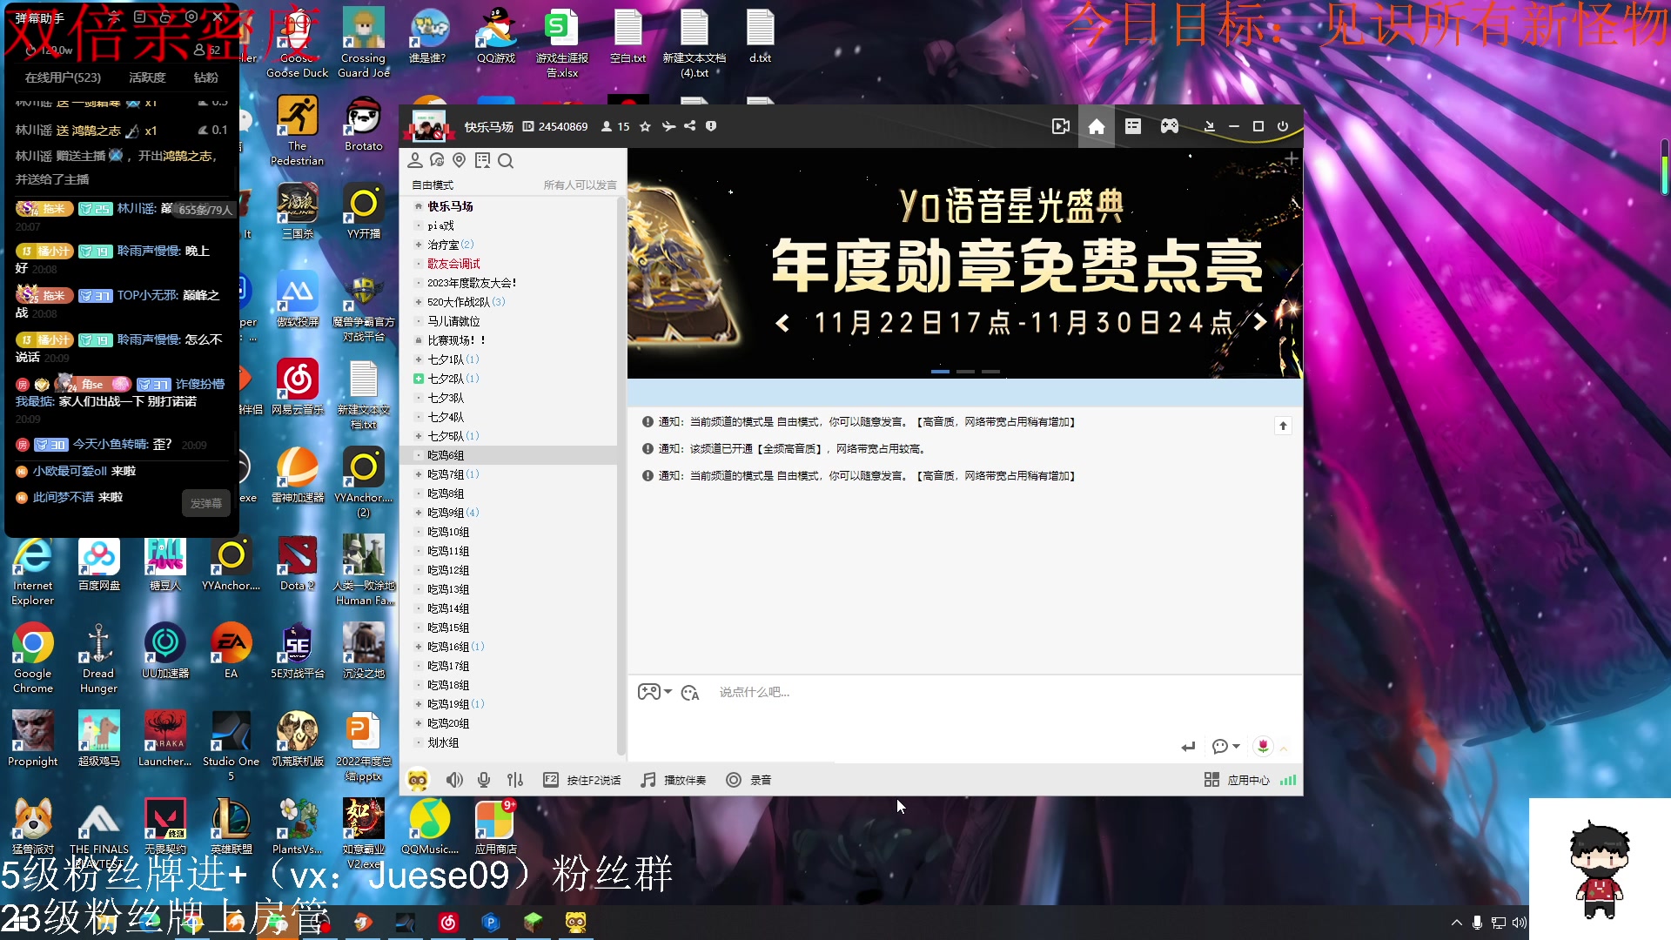Expand gift list with orange up chevron
The height and width of the screenshot is (940, 1671).
(x=1284, y=749)
